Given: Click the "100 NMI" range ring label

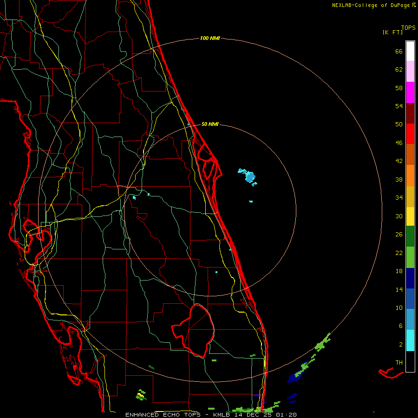Looking at the screenshot, I should tap(210, 39).
